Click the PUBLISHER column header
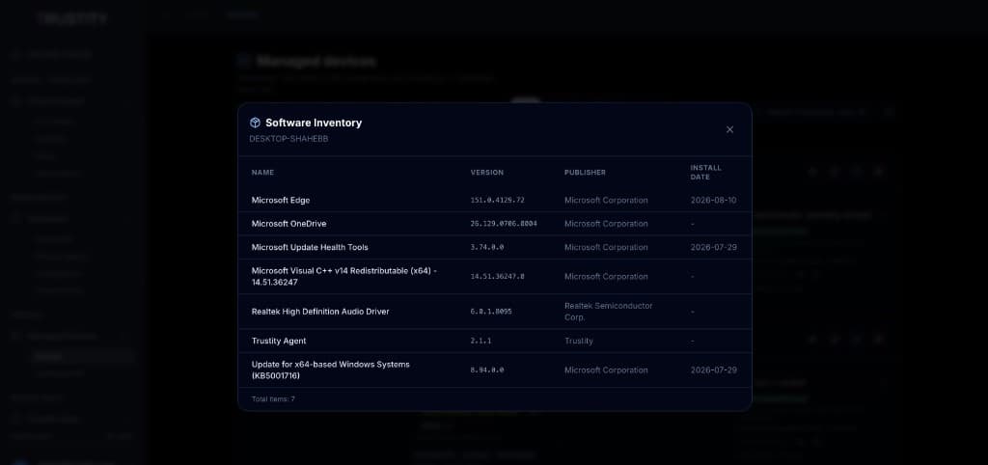This screenshot has width=988, height=465. (585, 173)
